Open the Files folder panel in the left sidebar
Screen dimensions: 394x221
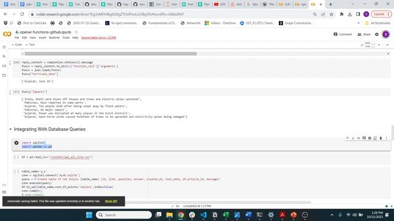4,75
